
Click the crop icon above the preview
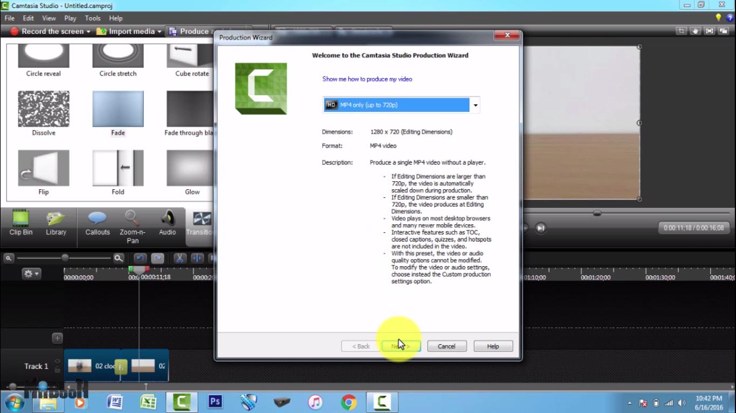(x=682, y=31)
